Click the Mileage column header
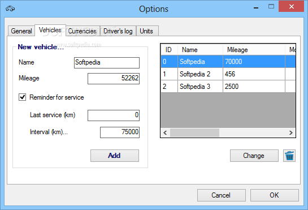Screen dimensions: 308x210 pos(254,50)
